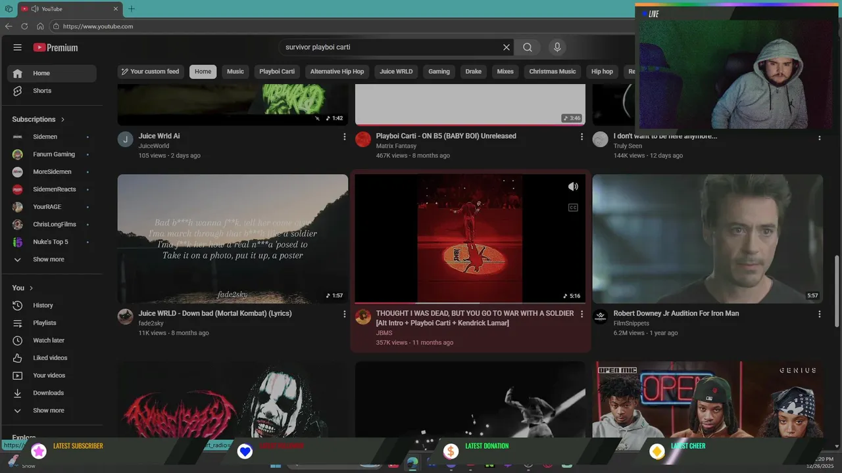Image resolution: width=842 pixels, height=473 pixels.
Task: Open options for THOUGHT I WAS DEAD video
Action: 582,314
